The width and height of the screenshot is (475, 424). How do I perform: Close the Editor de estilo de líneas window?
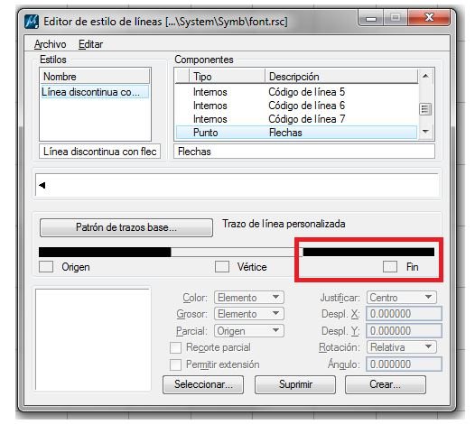pyautogui.click(x=429, y=17)
